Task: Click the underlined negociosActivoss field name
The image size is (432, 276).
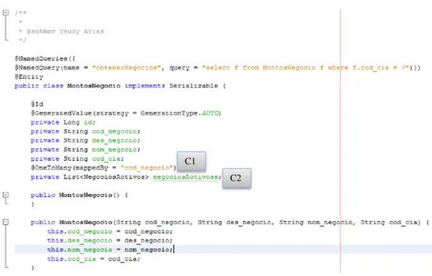Action: point(185,177)
